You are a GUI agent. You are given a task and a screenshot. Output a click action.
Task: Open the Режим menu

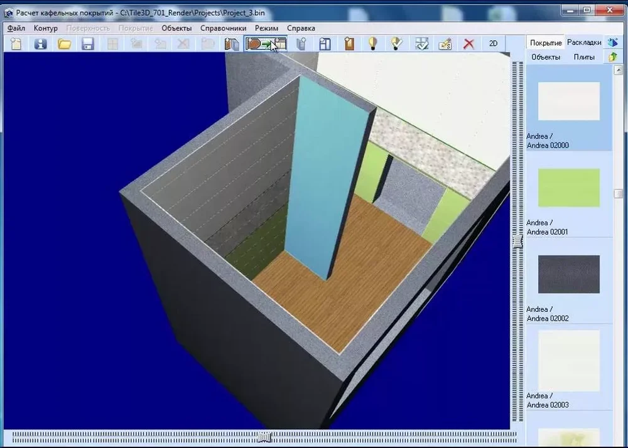266,28
